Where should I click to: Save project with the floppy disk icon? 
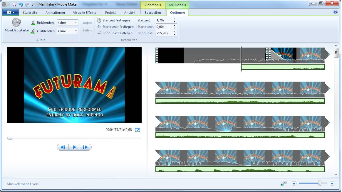point(14,4)
